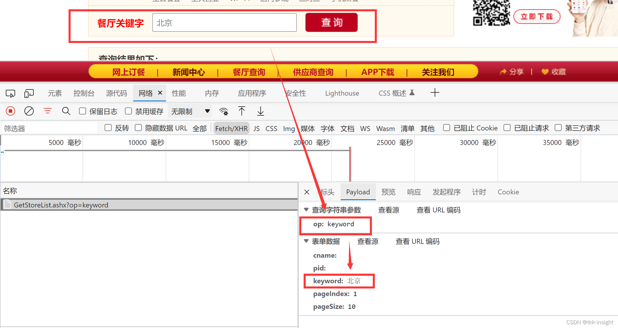Image resolution: width=618 pixels, height=328 pixels.
Task: Collapse the 查询字符串参数 section
Action: tap(306, 209)
